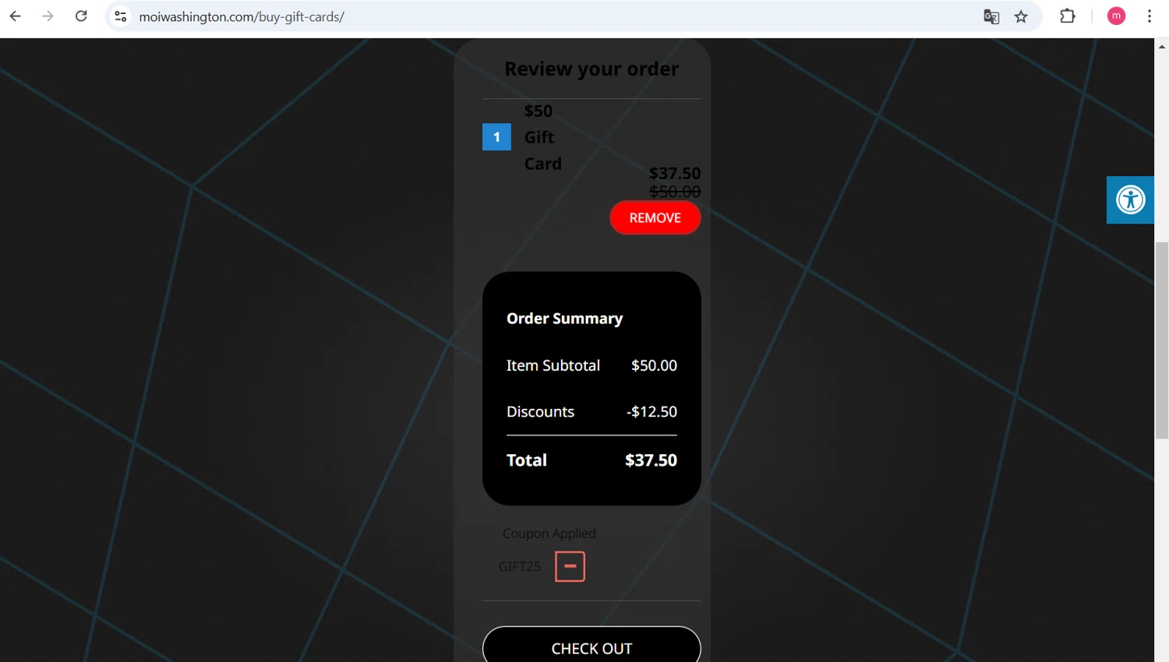
Task: Reload the gift cards page
Action: point(81,16)
